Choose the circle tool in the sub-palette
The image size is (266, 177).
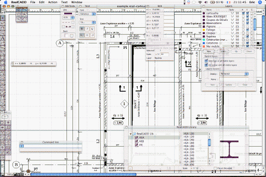tap(19, 14)
